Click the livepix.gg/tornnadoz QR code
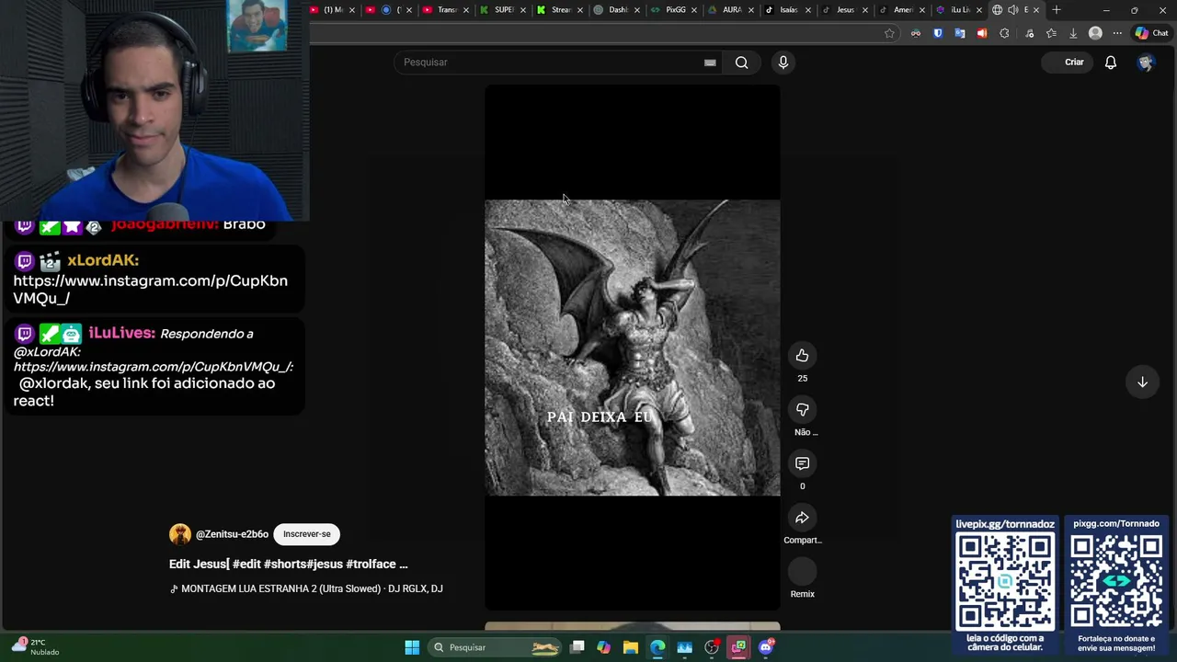This screenshot has height=662, width=1177. pyautogui.click(x=1005, y=580)
